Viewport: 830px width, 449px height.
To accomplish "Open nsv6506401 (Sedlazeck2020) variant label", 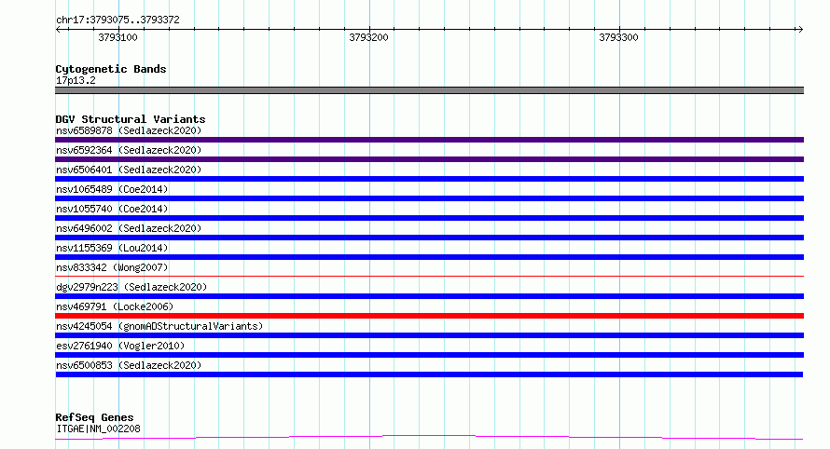I will pyautogui.click(x=129, y=170).
